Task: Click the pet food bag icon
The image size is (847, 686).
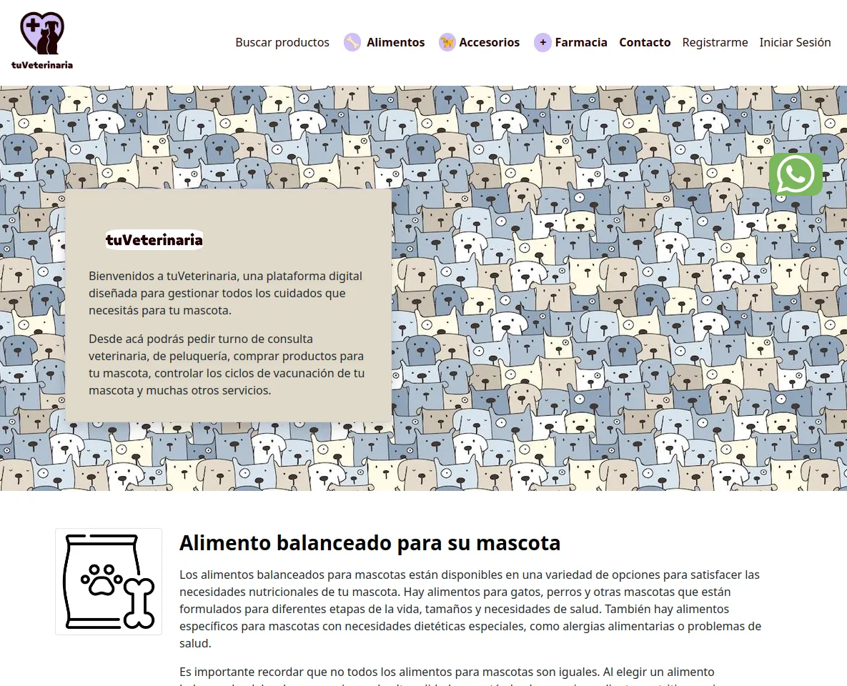Action: 109,581
